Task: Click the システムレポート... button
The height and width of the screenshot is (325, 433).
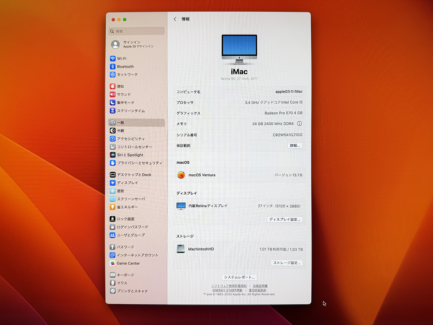Action: coord(240,277)
